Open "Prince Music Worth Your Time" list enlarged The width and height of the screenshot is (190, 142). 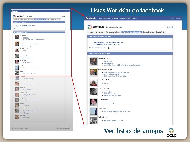point(113,120)
